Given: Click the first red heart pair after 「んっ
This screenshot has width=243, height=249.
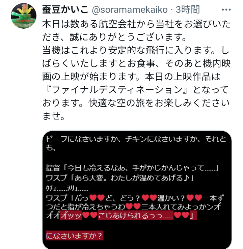Looking at the screenshot, I should tap(97, 198).
